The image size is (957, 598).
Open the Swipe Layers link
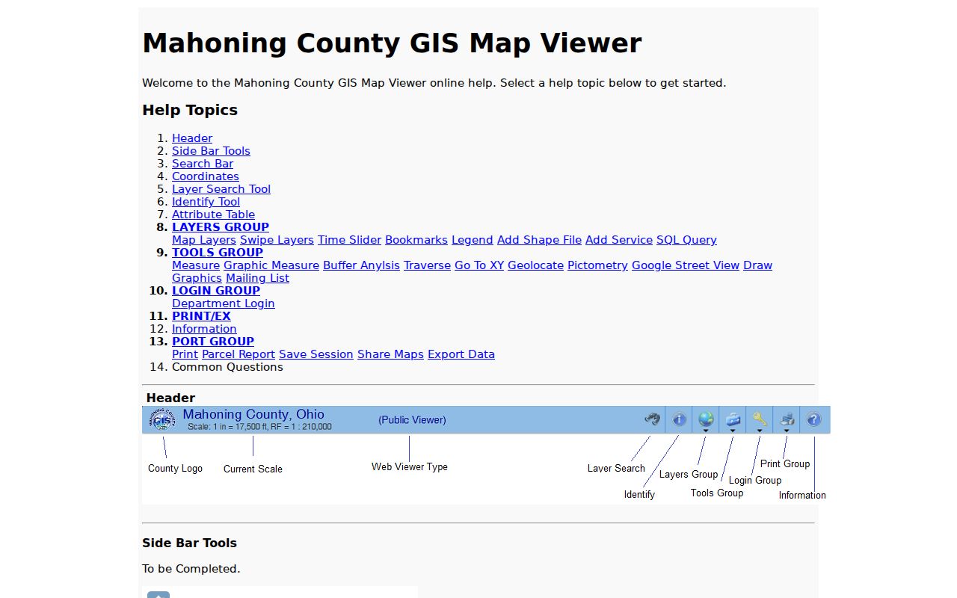[277, 240]
